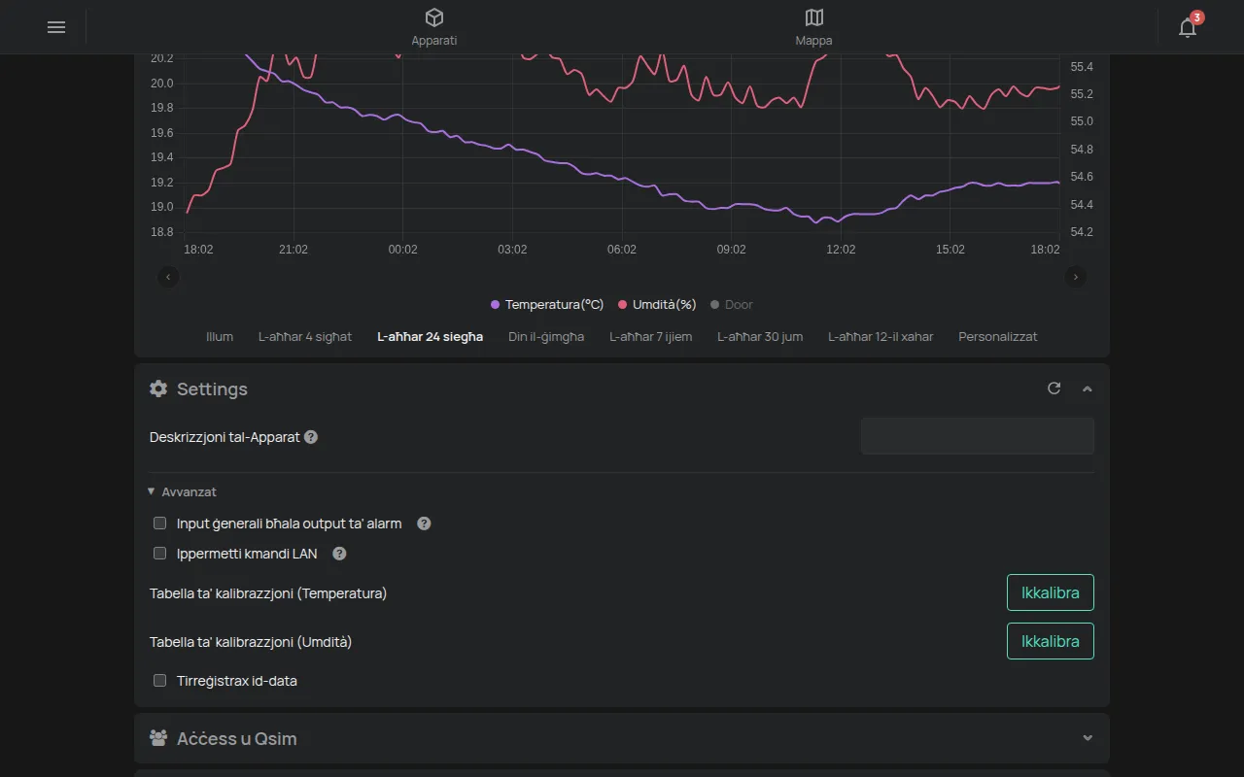The height and width of the screenshot is (777, 1244).
Task: Toggle the Umdità(%) legend series
Action: pos(657,305)
